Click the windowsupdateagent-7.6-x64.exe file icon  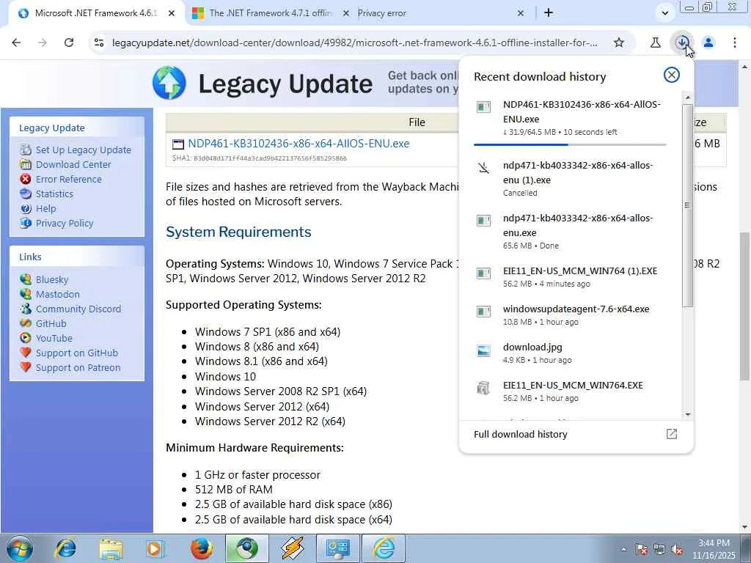click(x=484, y=312)
